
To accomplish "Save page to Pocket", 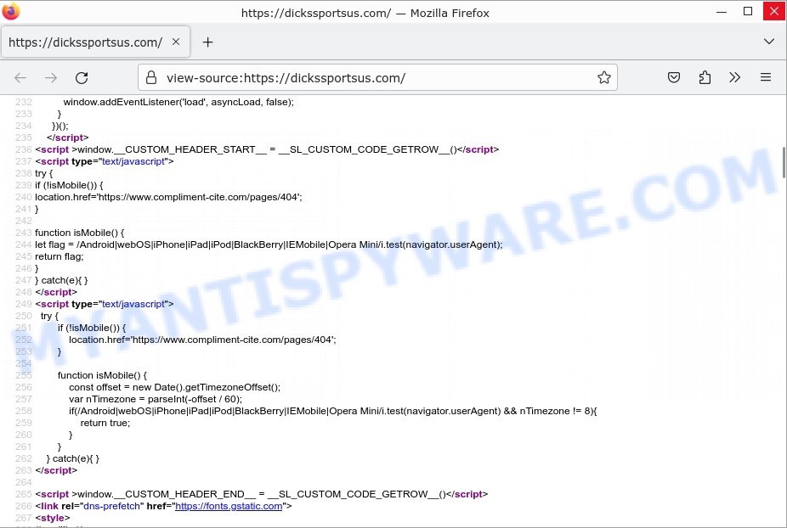I will point(674,77).
